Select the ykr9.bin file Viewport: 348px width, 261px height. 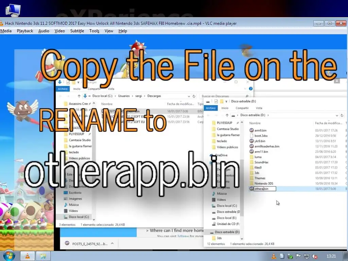(260, 141)
